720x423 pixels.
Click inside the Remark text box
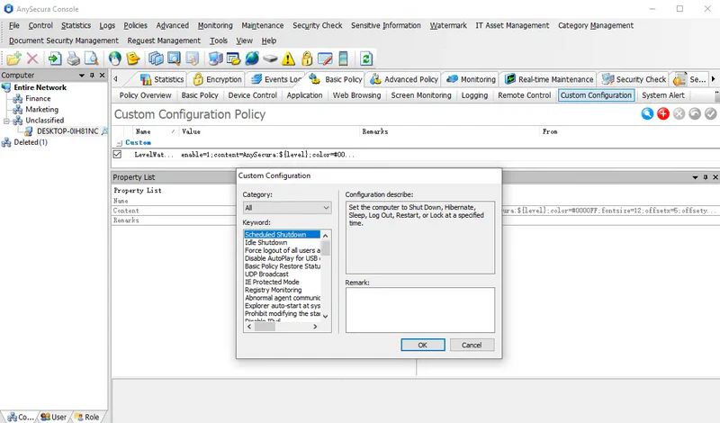click(420, 310)
